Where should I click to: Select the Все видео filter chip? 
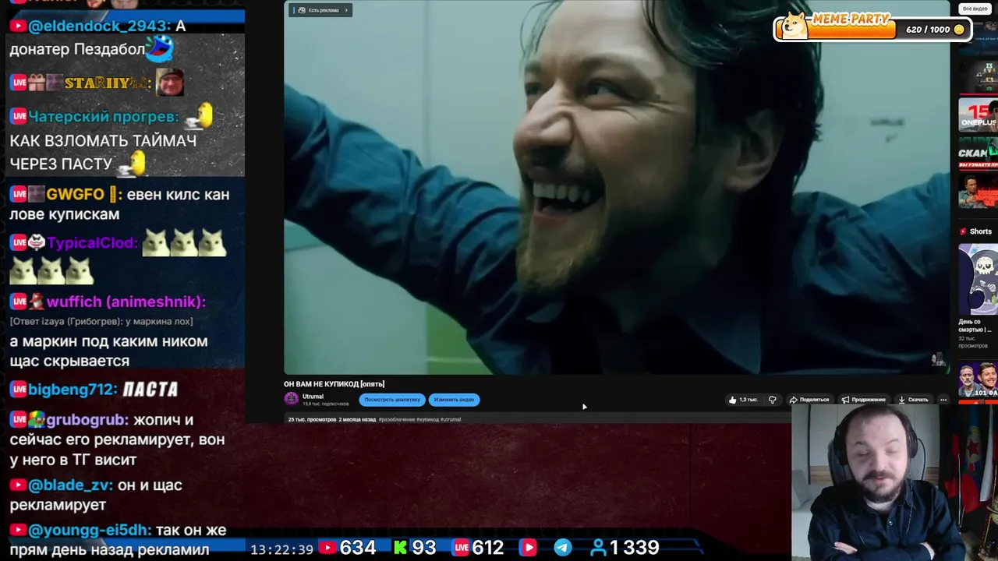pyautogui.click(x=975, y=9)
